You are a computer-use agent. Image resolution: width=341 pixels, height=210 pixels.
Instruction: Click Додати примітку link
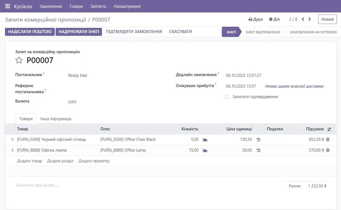tap(94, 161)
